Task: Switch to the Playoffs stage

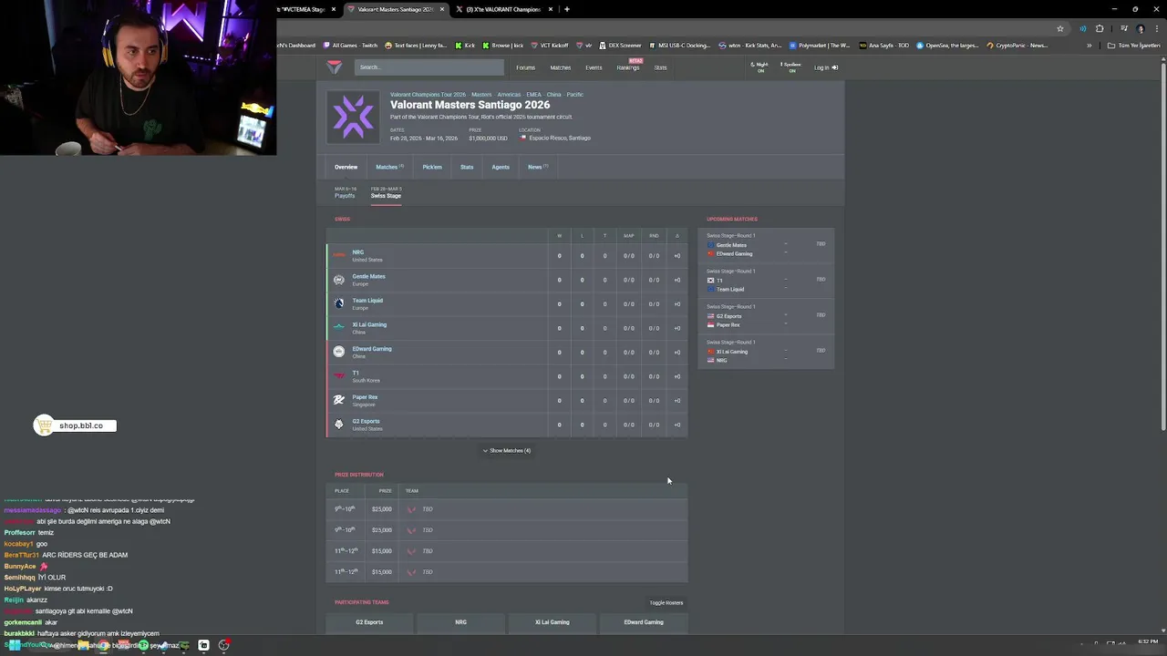Action: [345, 193]
